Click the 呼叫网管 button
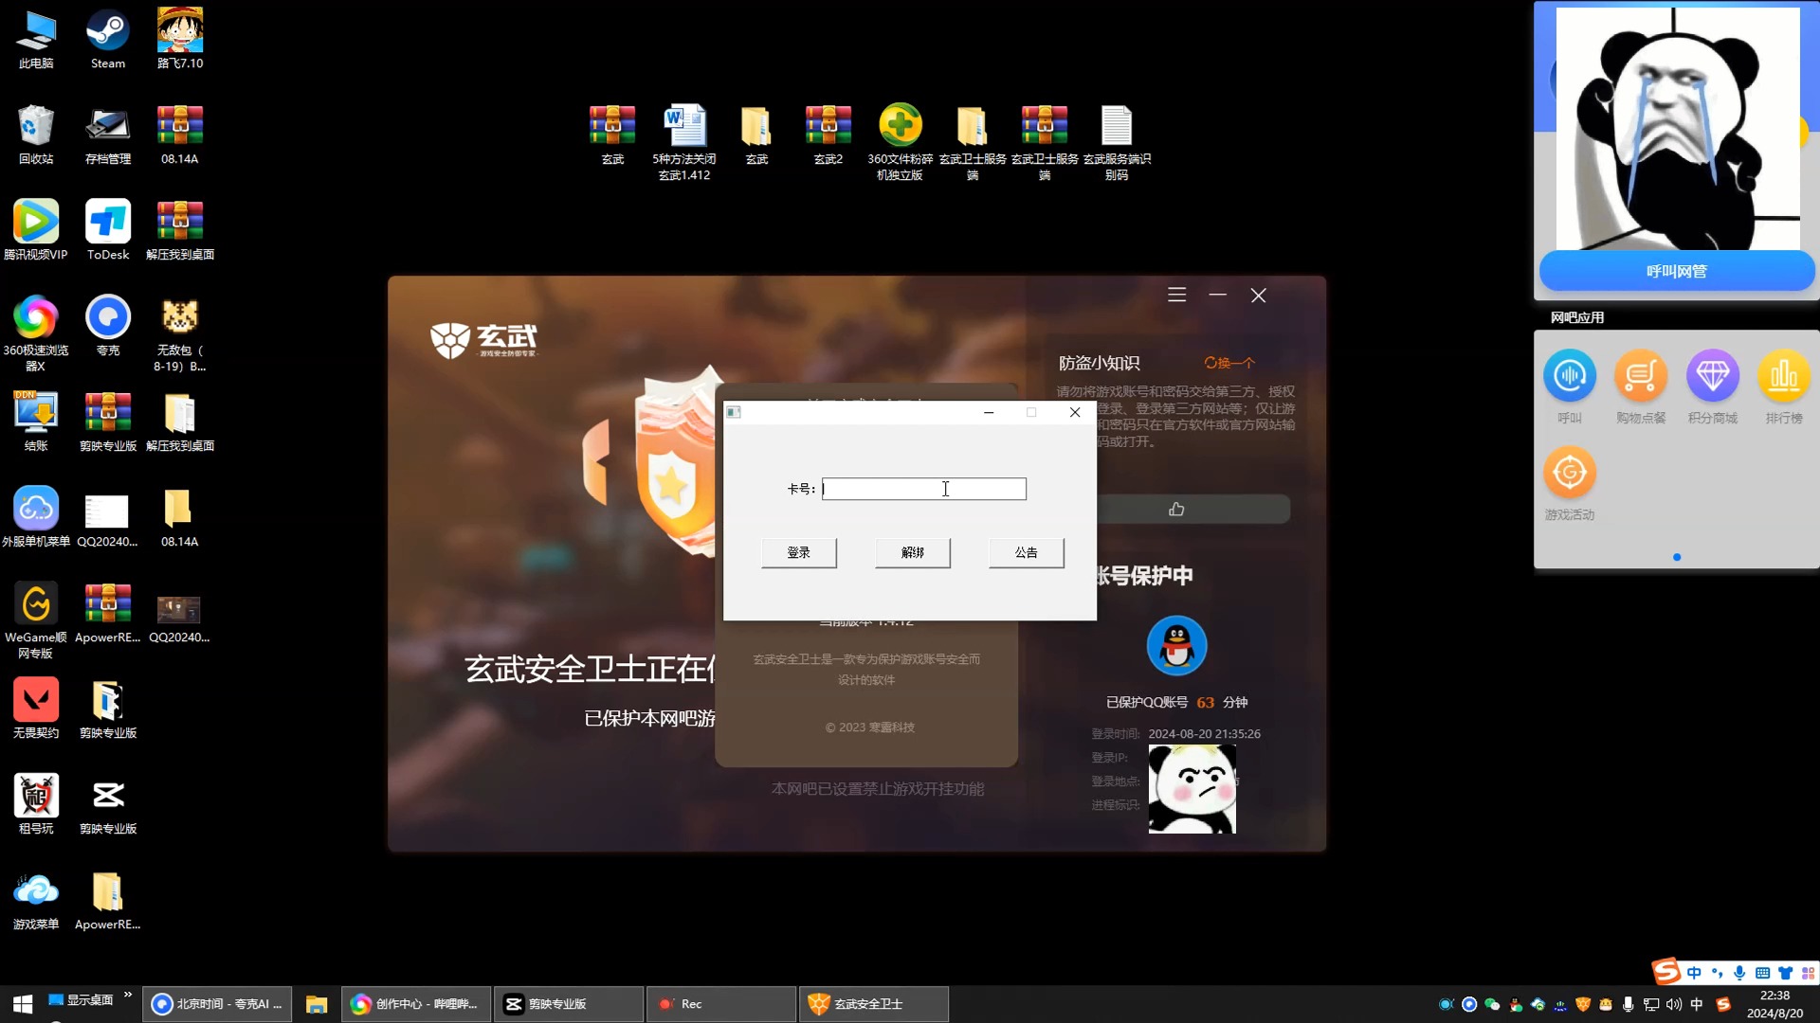The height and width of the screenshot is (1023, 1820). [x=1676, y=272]
